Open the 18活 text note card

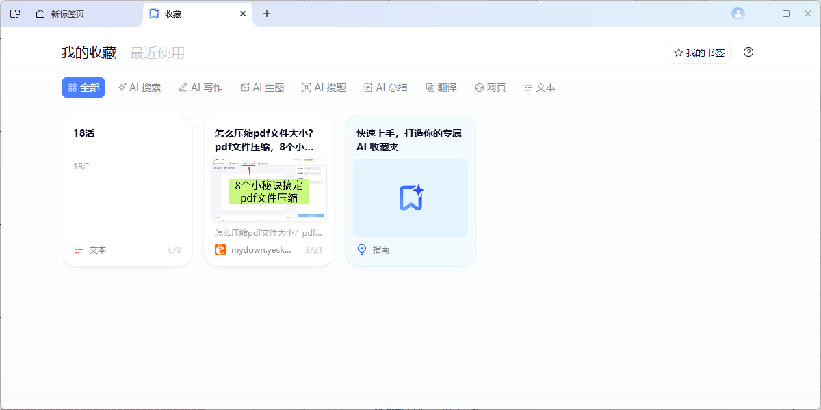point(127,191)
